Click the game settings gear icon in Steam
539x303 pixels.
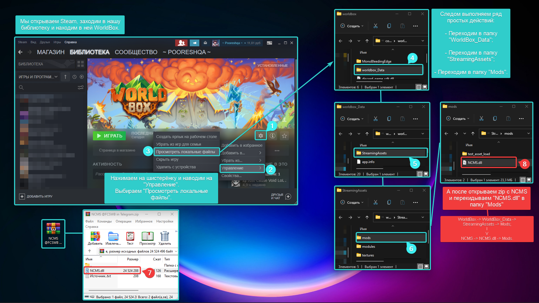tap(261, 136)
